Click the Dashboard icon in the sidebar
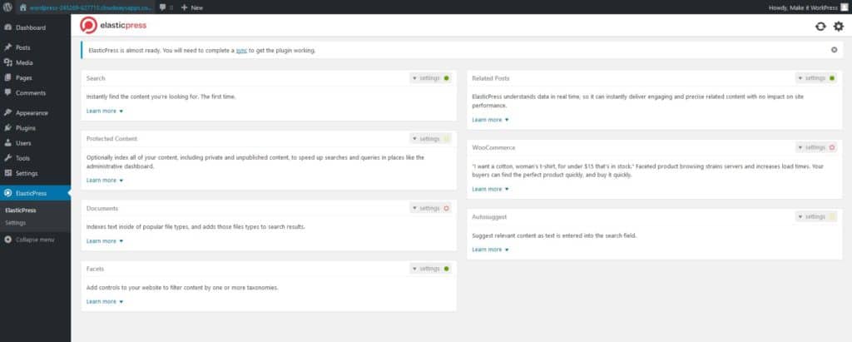Screen dimensions: 852x342 7,27
